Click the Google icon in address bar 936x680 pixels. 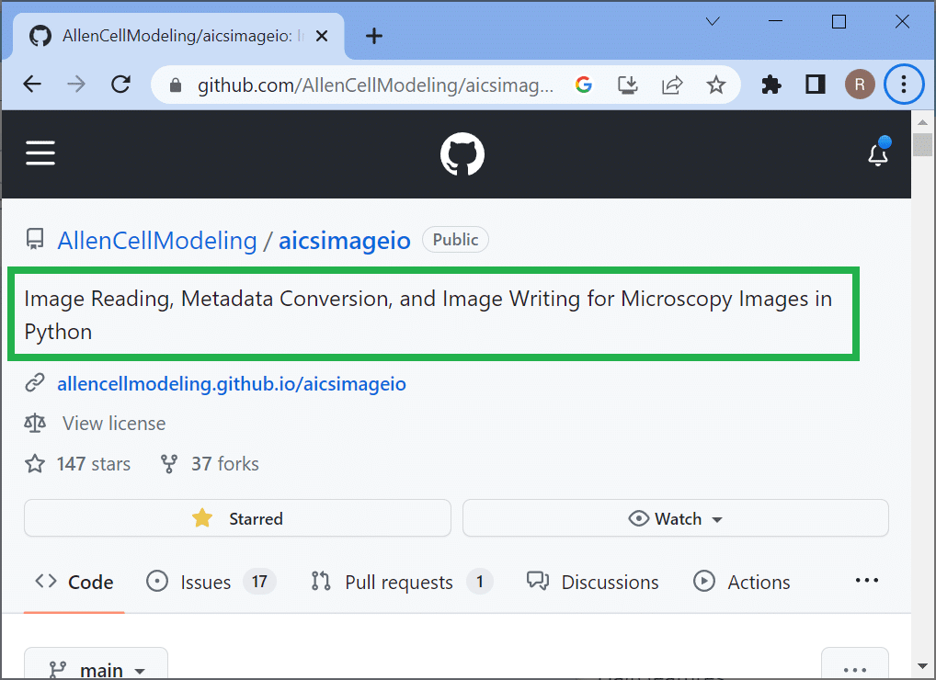[x=583, y=85]
